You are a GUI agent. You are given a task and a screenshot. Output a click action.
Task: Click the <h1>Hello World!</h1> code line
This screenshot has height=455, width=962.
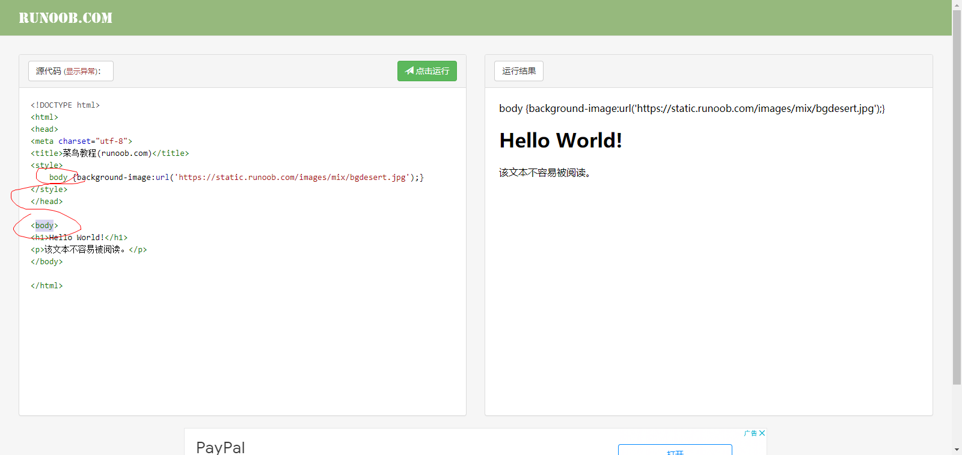pos(79,237)
